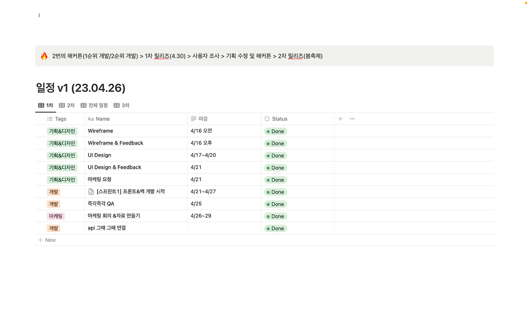
Task: Add a new property with plus icon
Action: (x=341, y=119)
